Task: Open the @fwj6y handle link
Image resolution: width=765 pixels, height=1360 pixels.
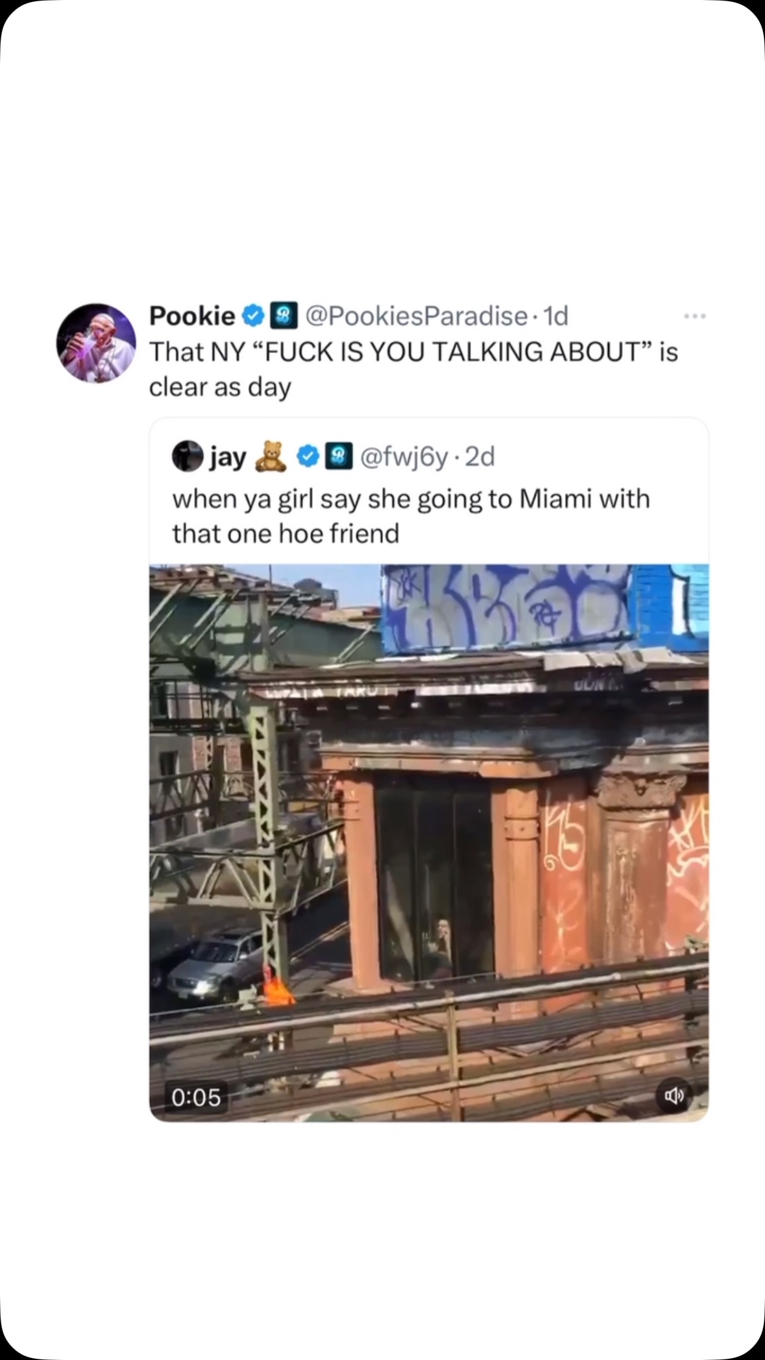Action: point(404,457)
